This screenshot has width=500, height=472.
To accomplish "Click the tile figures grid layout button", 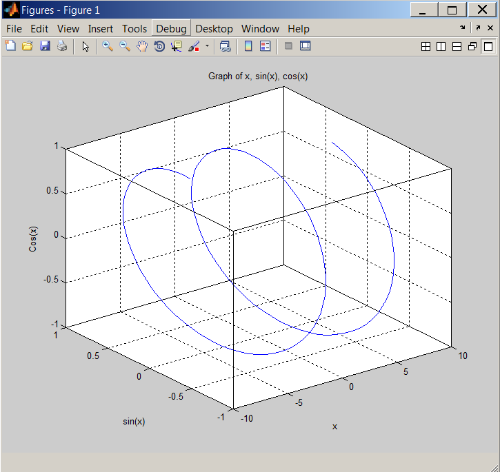I will (x=426, y=46).
